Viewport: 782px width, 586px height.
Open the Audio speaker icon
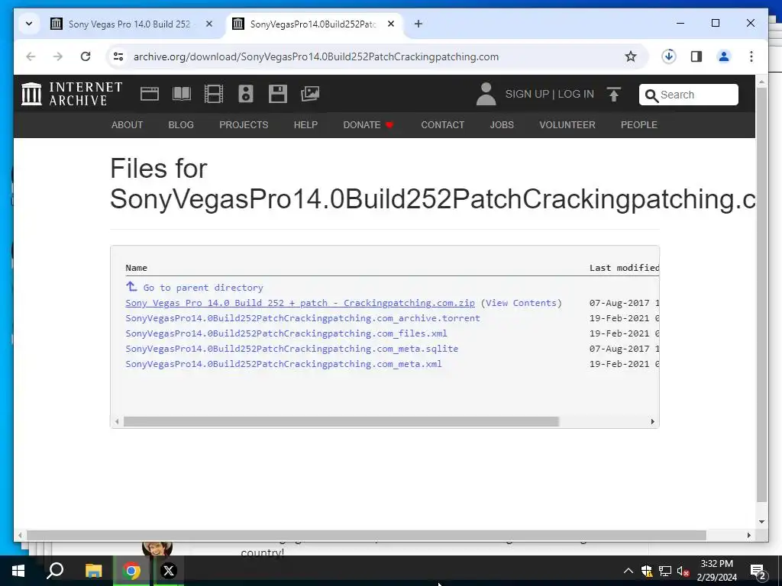point(246,94)
